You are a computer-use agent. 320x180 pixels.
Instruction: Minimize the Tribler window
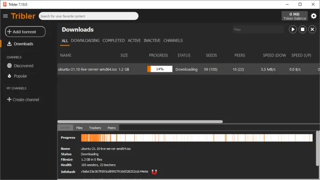287,4
